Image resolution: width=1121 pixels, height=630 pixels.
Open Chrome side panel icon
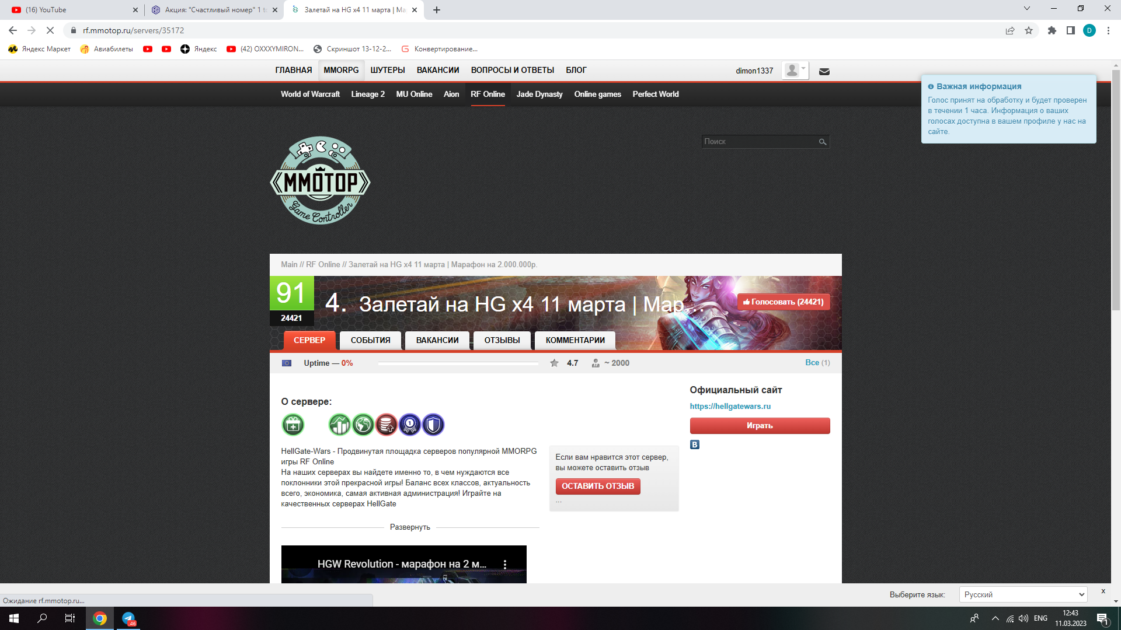click(1071, 30)
